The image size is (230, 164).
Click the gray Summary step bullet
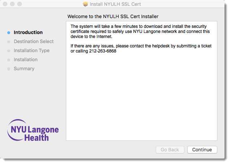tap(9, 69)
